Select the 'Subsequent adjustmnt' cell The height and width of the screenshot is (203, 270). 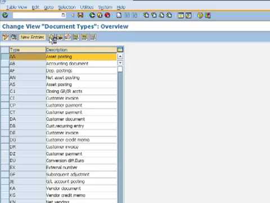coord(81,174)
